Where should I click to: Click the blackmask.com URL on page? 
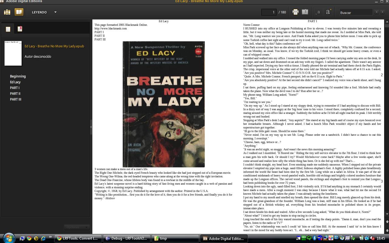click(111, 29)
